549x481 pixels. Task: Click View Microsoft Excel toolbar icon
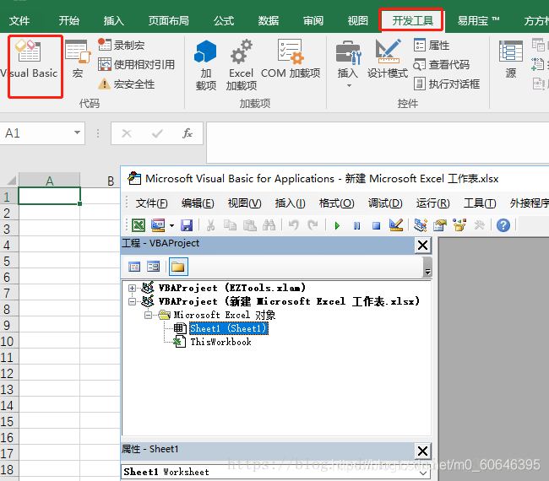139,225
